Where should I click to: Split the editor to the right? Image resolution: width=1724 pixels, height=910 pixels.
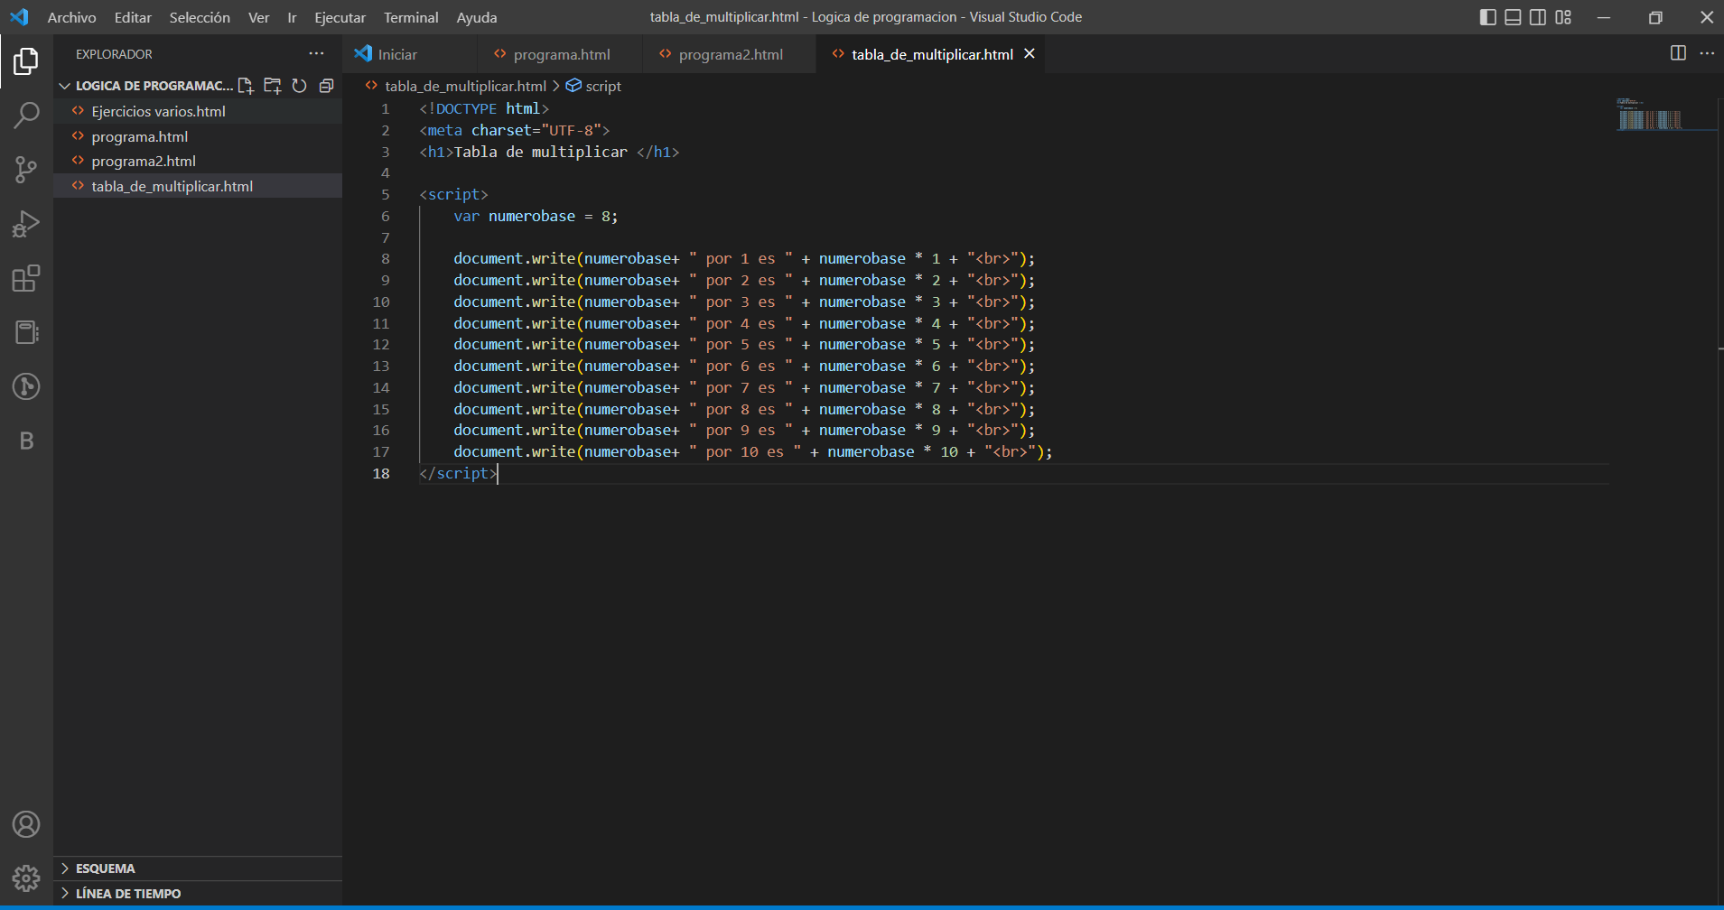(x=1678, y=53)
